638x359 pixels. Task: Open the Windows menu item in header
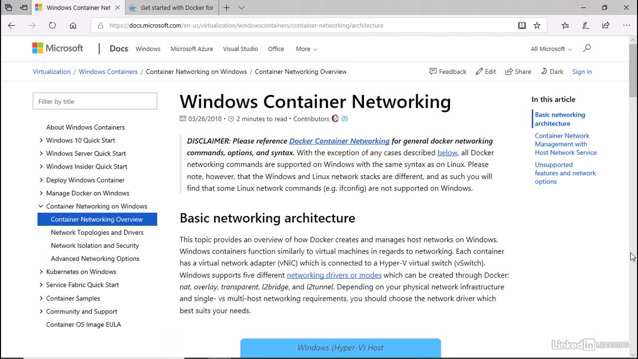click(x=148, y=49)
